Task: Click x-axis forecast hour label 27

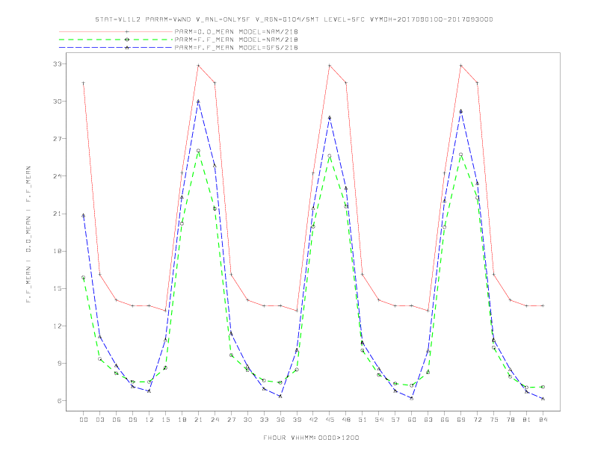Action: pyautogui.click(x=232, y=420)
